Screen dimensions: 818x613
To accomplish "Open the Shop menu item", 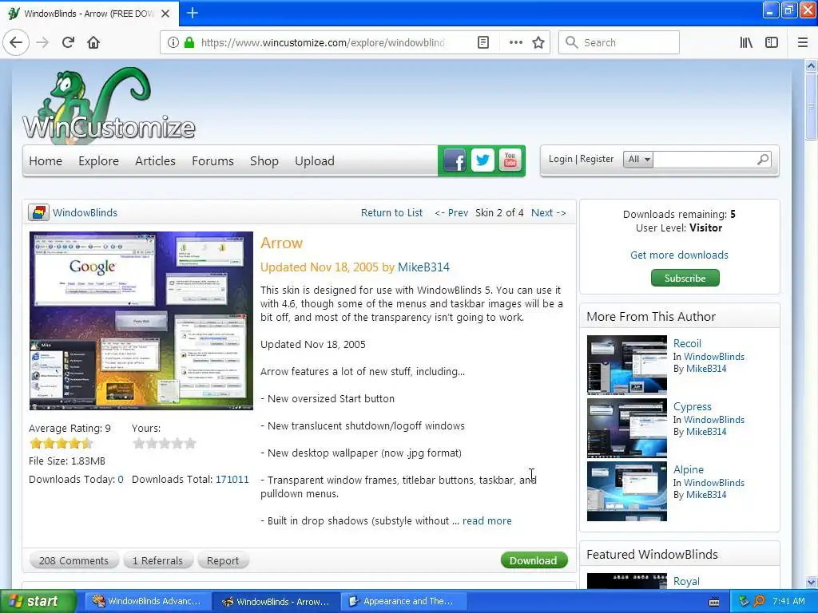I will tap(264, 161).
